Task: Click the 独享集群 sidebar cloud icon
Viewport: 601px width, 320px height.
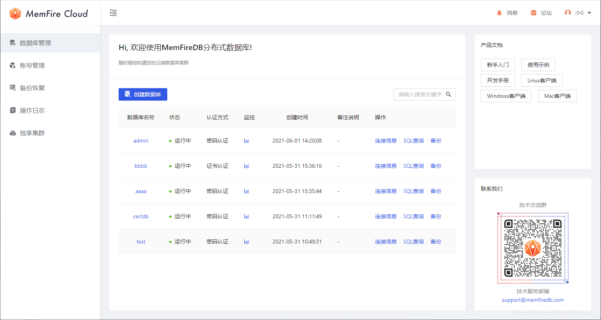Action: (13, 133)
